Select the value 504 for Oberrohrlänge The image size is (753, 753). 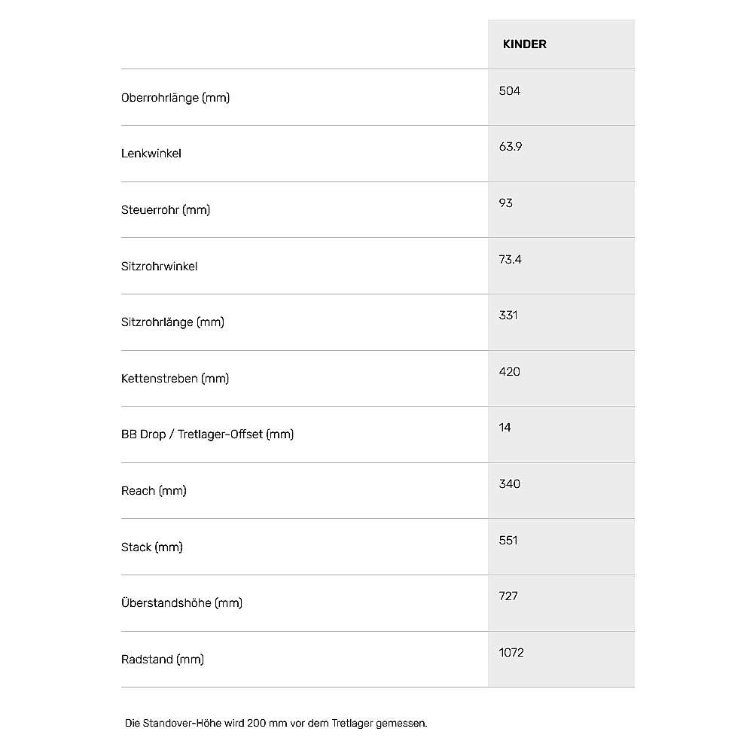pos(510,91)
